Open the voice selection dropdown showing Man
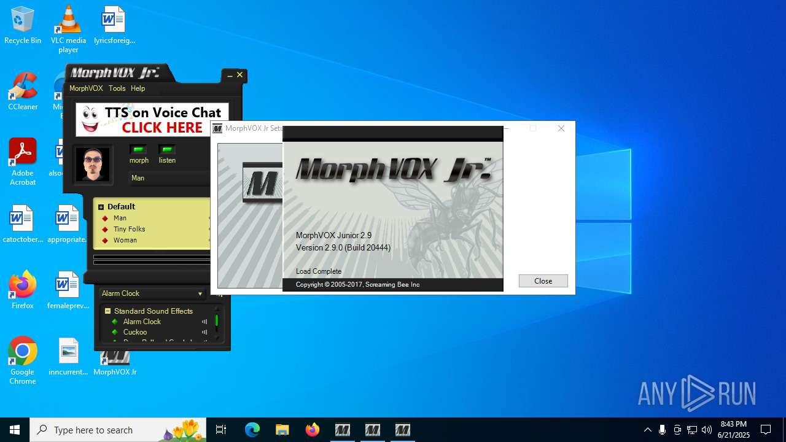 coord(169,178)
